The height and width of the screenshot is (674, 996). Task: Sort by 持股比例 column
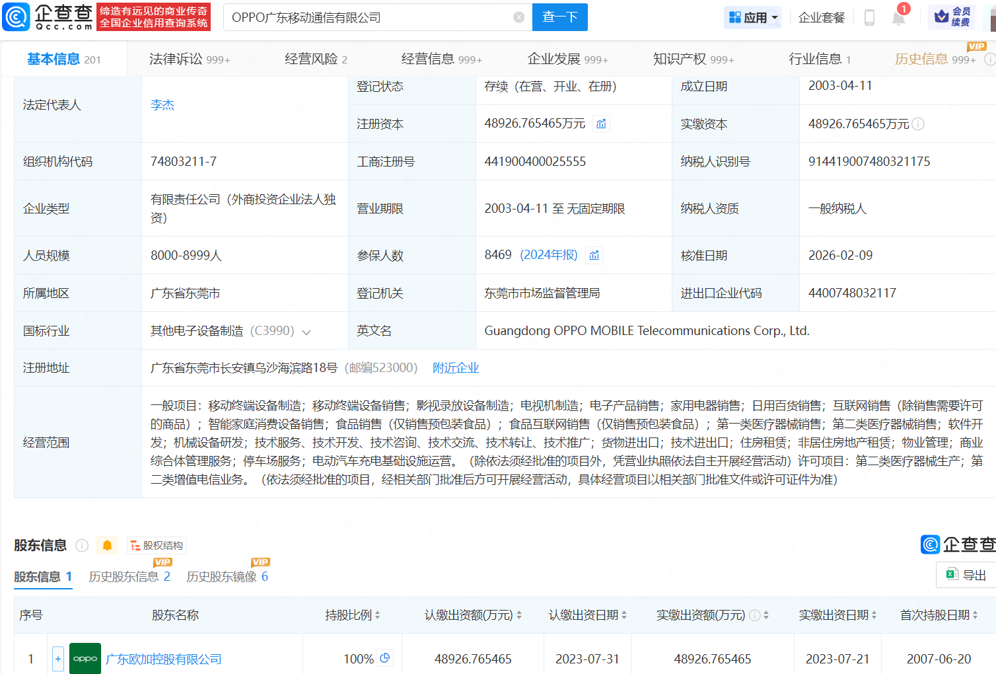point(353,615)
